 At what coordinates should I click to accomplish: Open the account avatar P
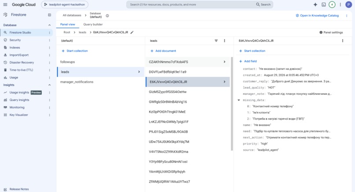(349, 4)
